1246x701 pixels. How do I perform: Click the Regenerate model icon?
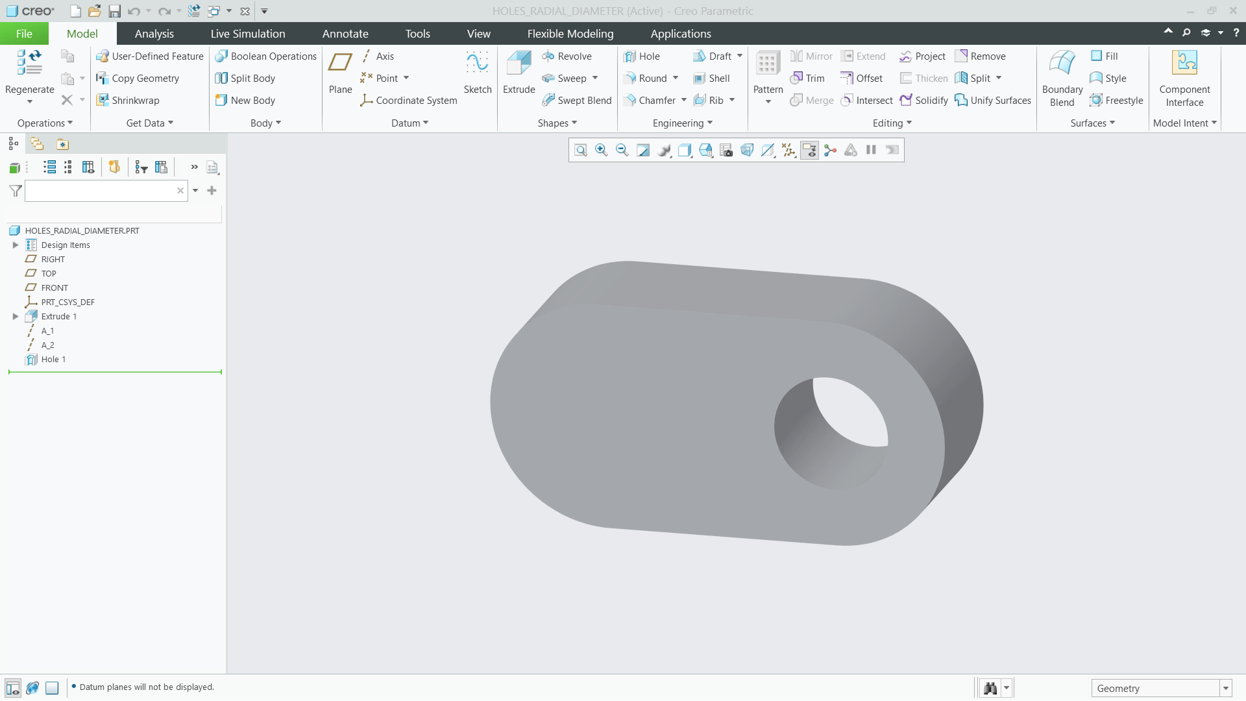(29, 62)
